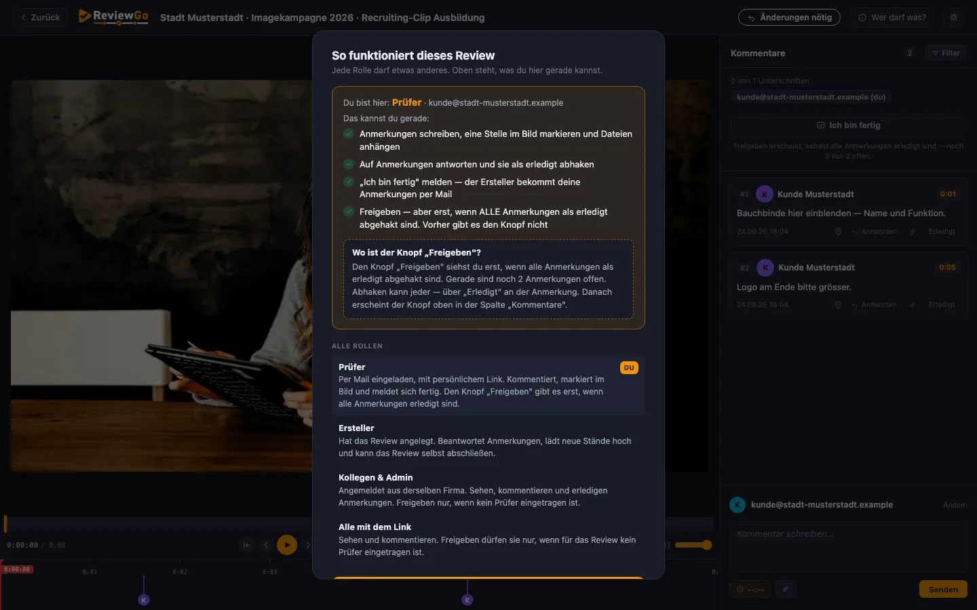Jump to timestamp 0:01 on comment #1
The height and width of the screenshot is (610, 977).
point(948,195)
